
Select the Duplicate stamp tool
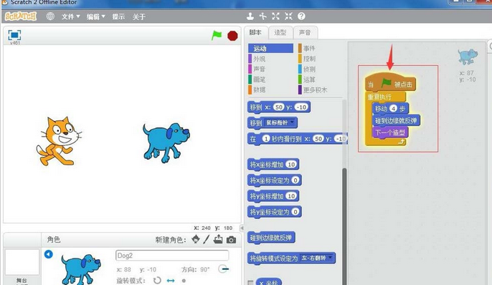coord(250,16)
